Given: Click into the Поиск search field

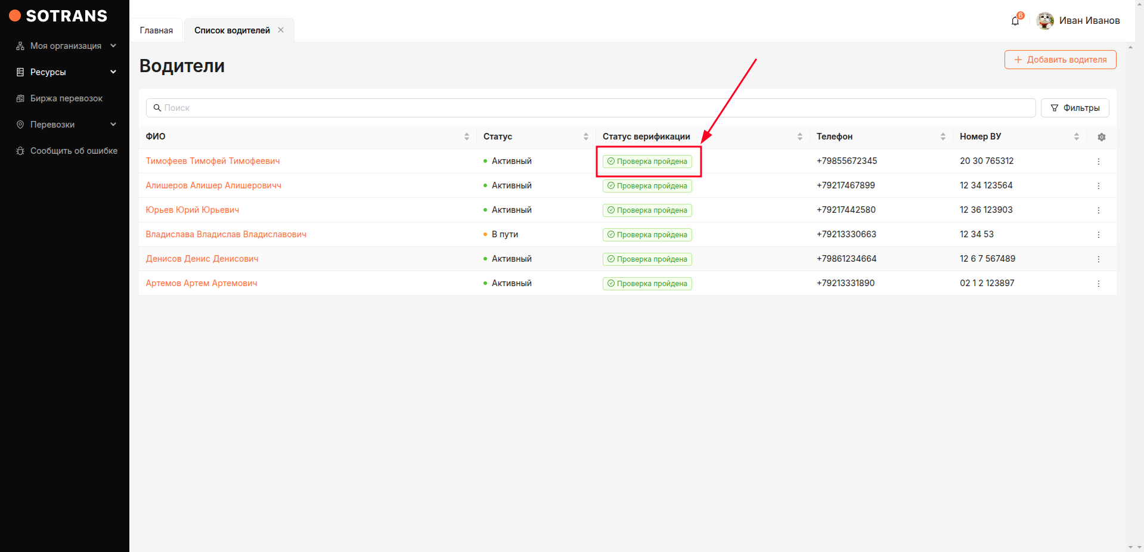Looking at the screenshot, I should point(590,108).
